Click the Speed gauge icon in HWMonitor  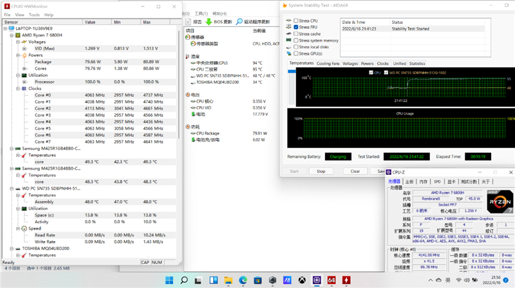pos(24,229)
